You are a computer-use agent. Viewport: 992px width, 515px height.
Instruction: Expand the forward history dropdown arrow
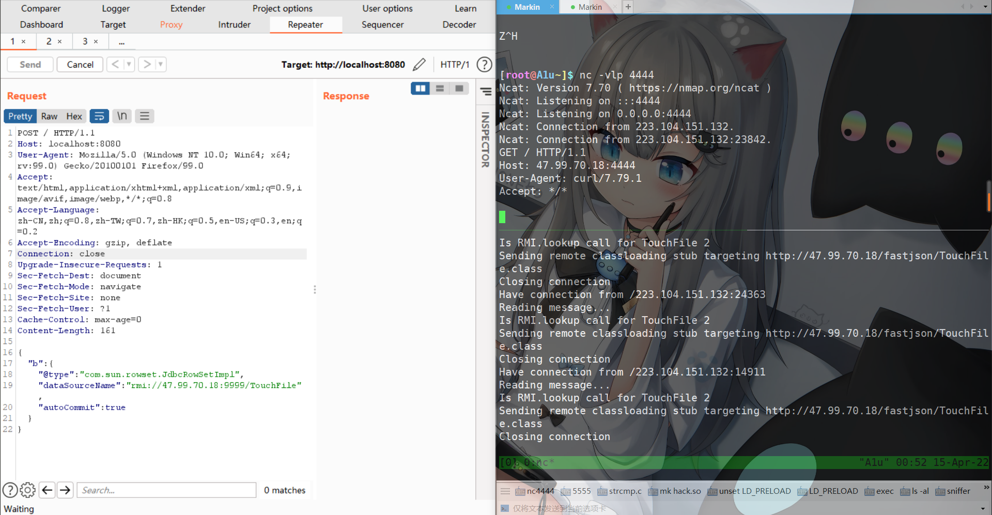click(x=161, y=65)
